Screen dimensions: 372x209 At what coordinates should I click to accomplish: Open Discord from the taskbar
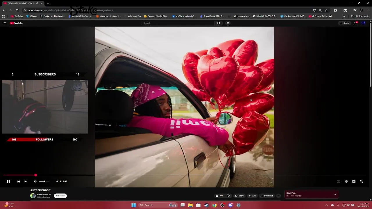point(230,205)
